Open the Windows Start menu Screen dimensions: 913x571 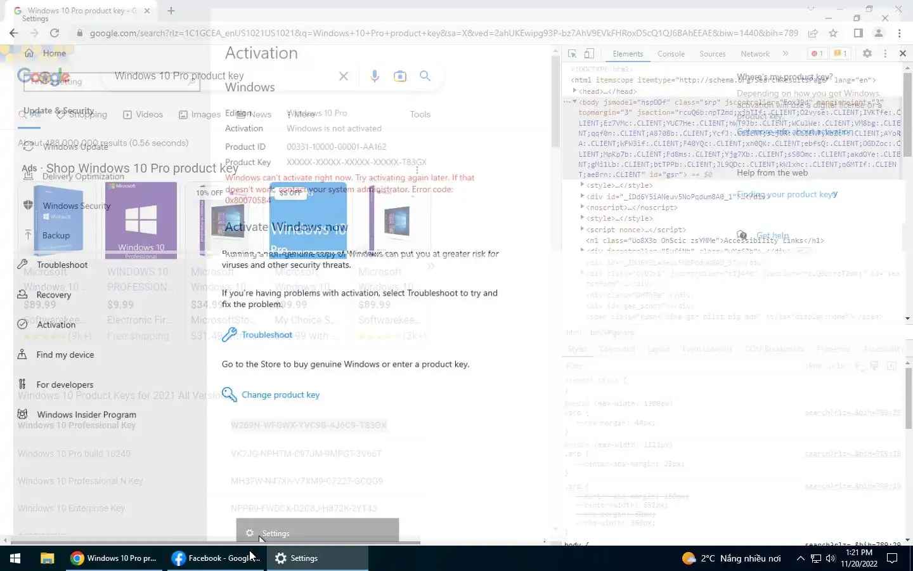15,558
